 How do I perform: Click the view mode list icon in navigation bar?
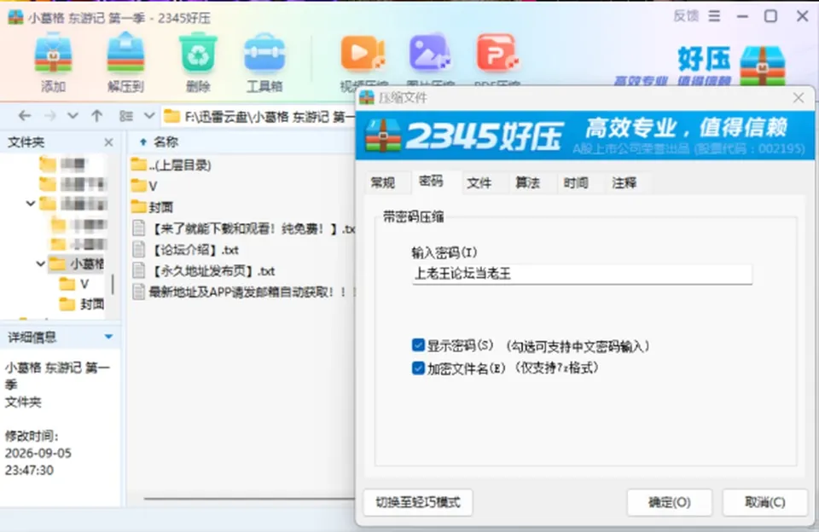(x=126, y=116)
